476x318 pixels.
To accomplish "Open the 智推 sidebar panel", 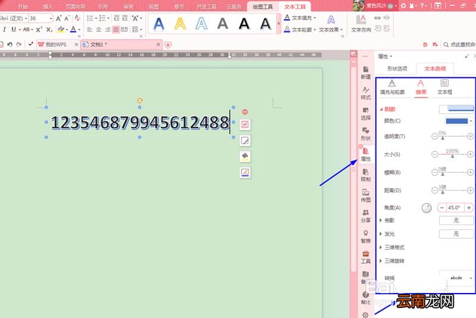I will click(365, 236).
